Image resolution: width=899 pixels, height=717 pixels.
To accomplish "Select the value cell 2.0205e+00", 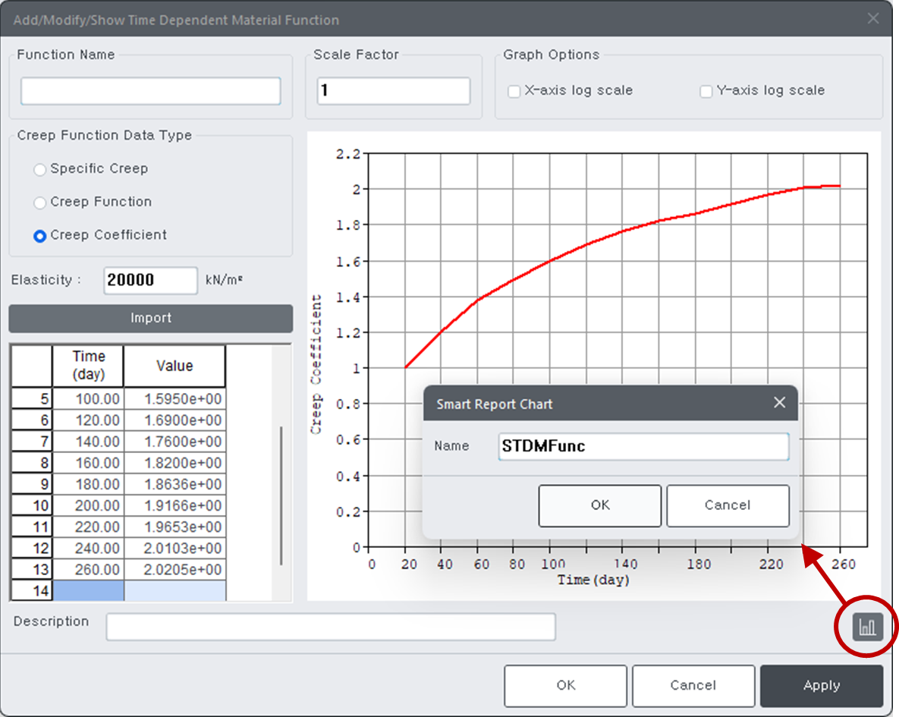I will [175, 568].
